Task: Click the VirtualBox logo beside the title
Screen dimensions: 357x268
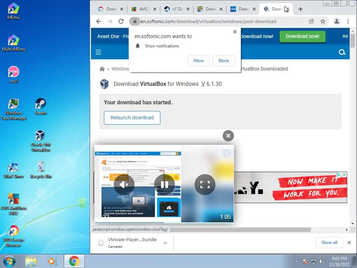Action: [104, 84]
